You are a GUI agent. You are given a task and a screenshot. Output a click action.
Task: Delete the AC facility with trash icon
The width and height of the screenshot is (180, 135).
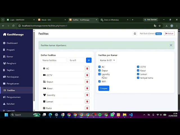[87, 68]
